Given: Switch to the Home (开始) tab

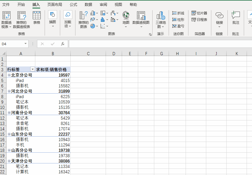Looking at the screenshot, I should pyautogui.click(x=21, y=5).
